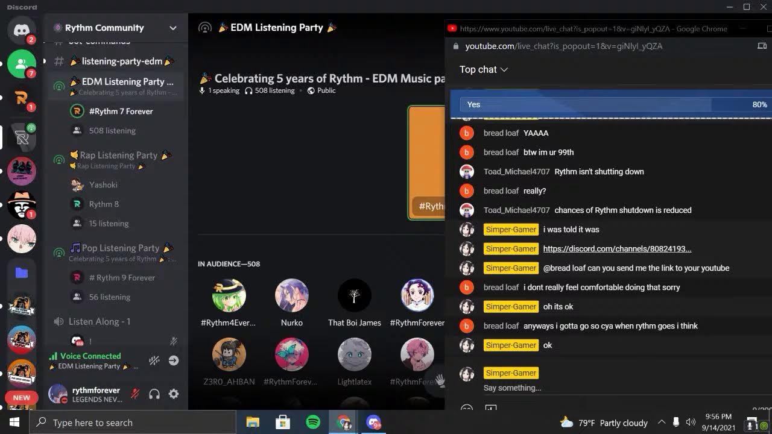Switch to Google Chrome in the taskbar
Image resolution: width=772 pixels, height=434 pixels.
click(x=344, y=423)
